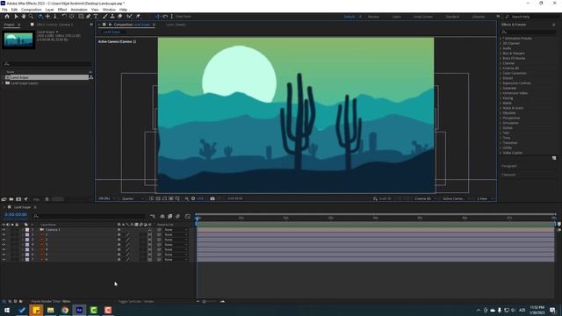Click the Home icon in the toolbar

coord(7,17)
